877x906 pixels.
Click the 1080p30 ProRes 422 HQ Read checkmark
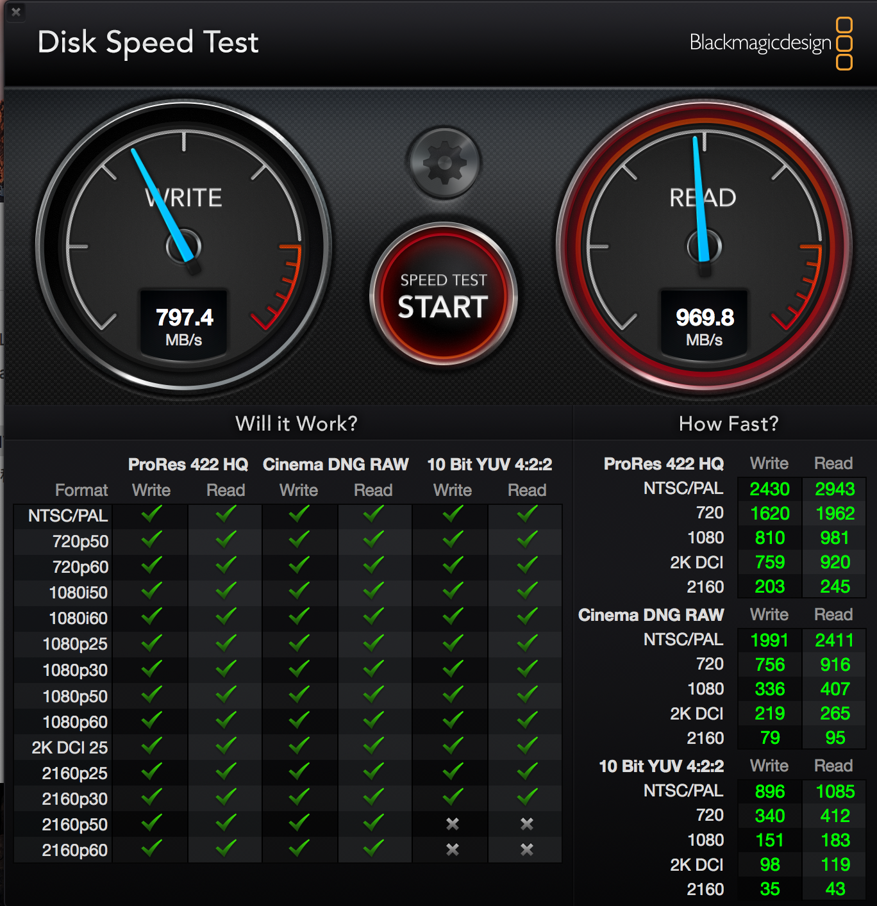pos(226,668)
